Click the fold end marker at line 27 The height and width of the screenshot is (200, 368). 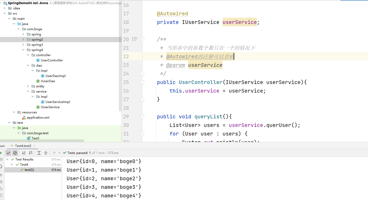(142, 99)
